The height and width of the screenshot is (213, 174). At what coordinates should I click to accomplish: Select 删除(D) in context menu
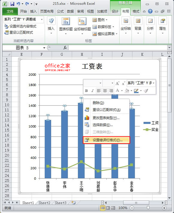click(106, 103)
